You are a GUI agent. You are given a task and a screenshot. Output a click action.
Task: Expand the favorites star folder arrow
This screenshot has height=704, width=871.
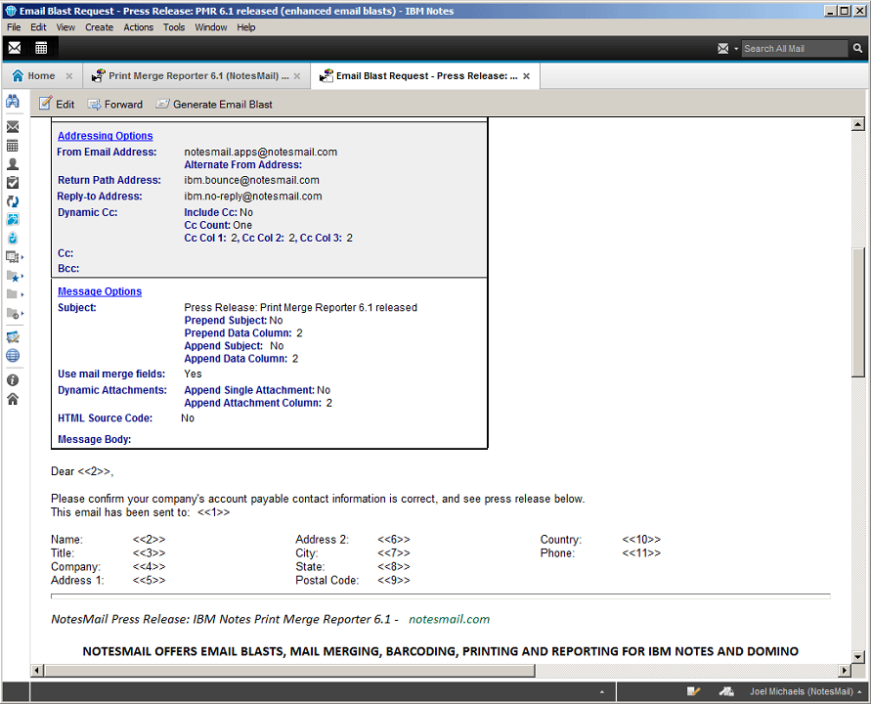[x=22, y=277]
